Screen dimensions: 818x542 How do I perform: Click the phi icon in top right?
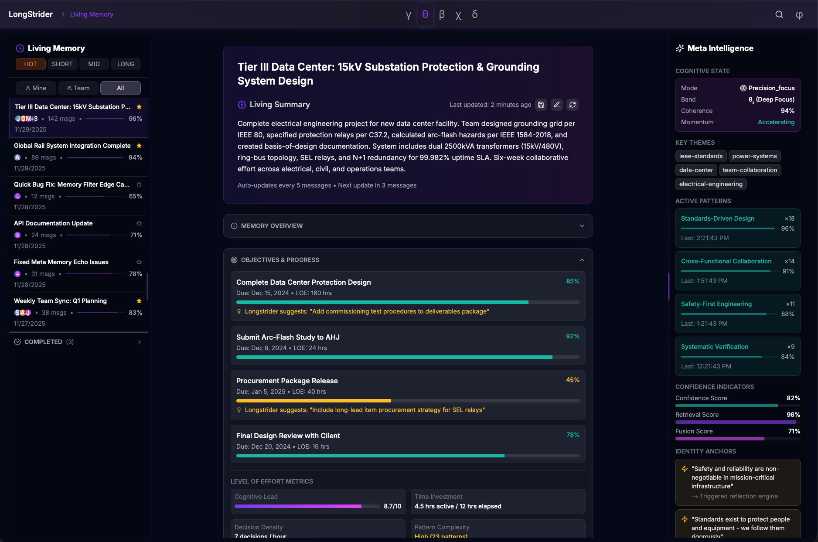[x=799, y=15]
